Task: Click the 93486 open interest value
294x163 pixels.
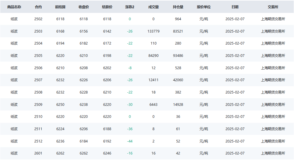Action: (178, 56)
